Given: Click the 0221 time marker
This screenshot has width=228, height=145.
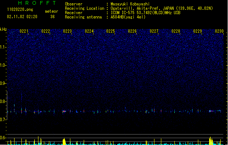Looking at the screenshot, I should pyautogui.click(x=24, y=31).
